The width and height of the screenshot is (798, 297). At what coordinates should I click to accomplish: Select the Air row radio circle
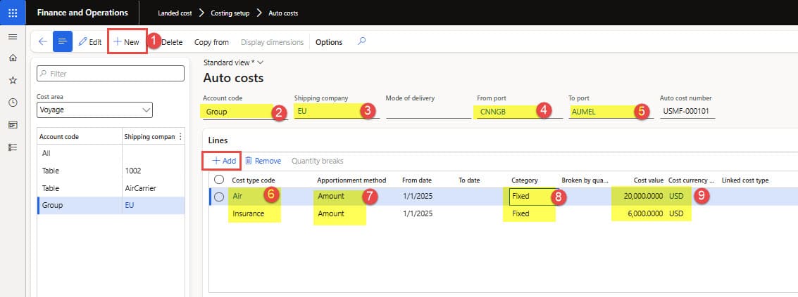219,197
